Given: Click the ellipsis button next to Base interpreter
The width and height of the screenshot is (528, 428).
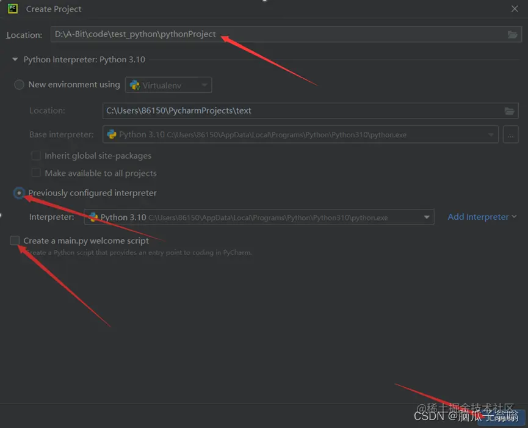Looking at the screenshot, I should [x=510, y=135].
